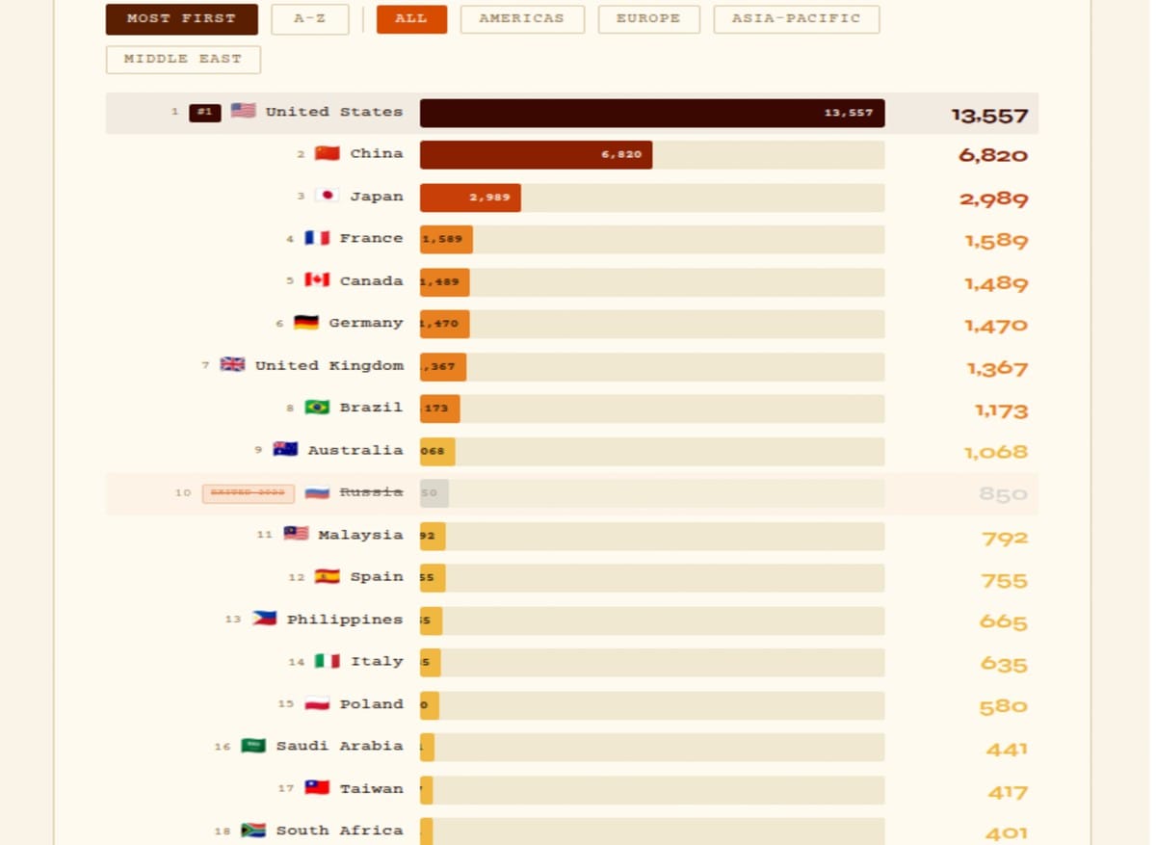Click the Brazil flag icon
The width and height of the screenshot is (1156, 845).
(317, 408)
